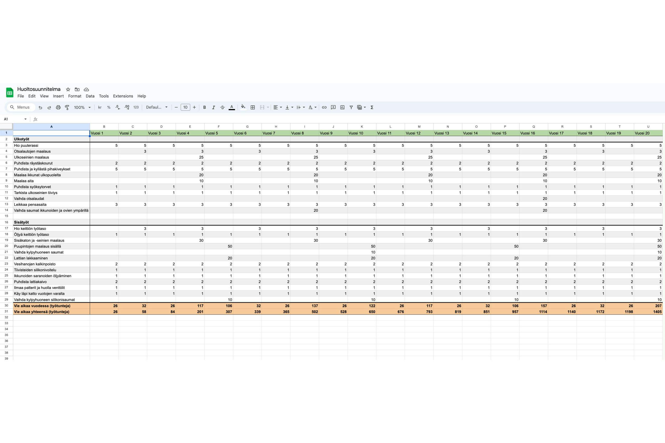Insert a chart from the toolbar
Image resolution: width=665 pixels, height=443 pixels.
point(342,107)
